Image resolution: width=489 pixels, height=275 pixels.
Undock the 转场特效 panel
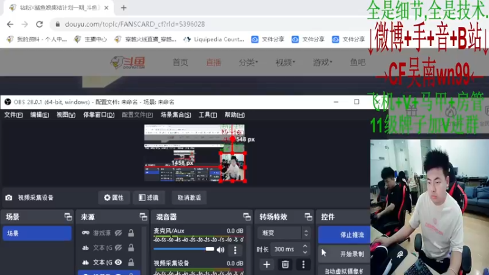pyautogui.click(x=308, y=217)
